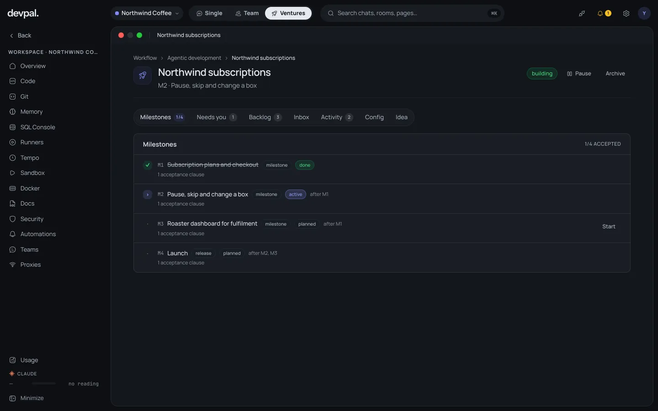Click the Workflow breadcrumb link
Screen dimensions: 658x411
click(x=145, y=58)
